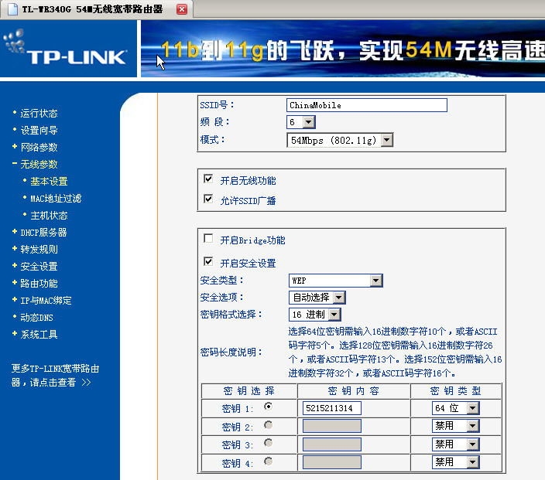Open key 1 type 64位 dropdown
Viewport: 545px width, 480px height.
472,407
